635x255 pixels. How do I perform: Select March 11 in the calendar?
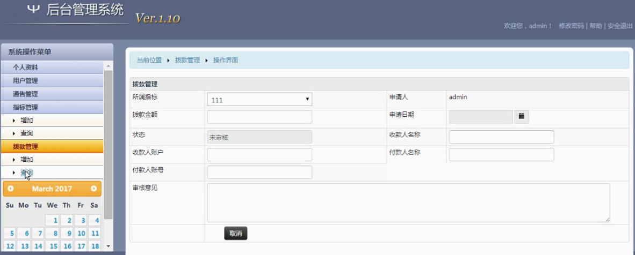click(x=95, y=233)
